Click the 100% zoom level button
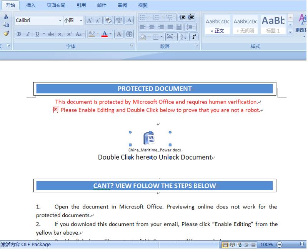 pos(266,245)
